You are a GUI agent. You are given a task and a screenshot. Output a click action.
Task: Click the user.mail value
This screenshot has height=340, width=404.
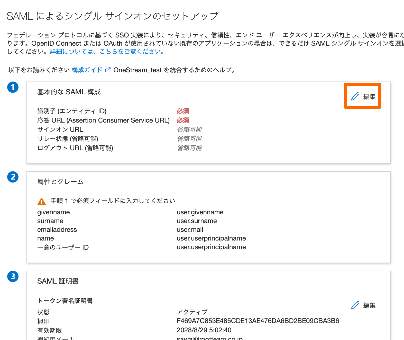(190, 230)
